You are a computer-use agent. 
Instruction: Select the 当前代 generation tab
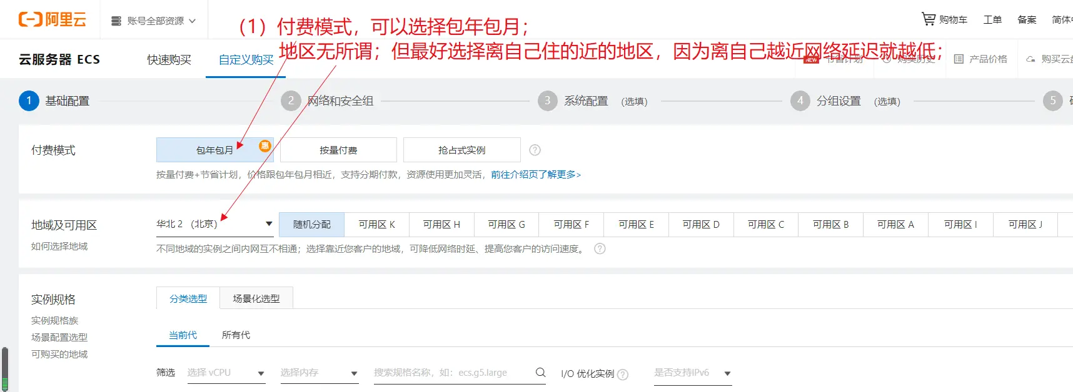click(x=183, y=335)
